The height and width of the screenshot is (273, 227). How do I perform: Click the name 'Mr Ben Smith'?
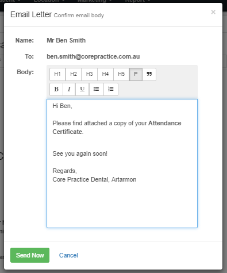pos(66,40)
